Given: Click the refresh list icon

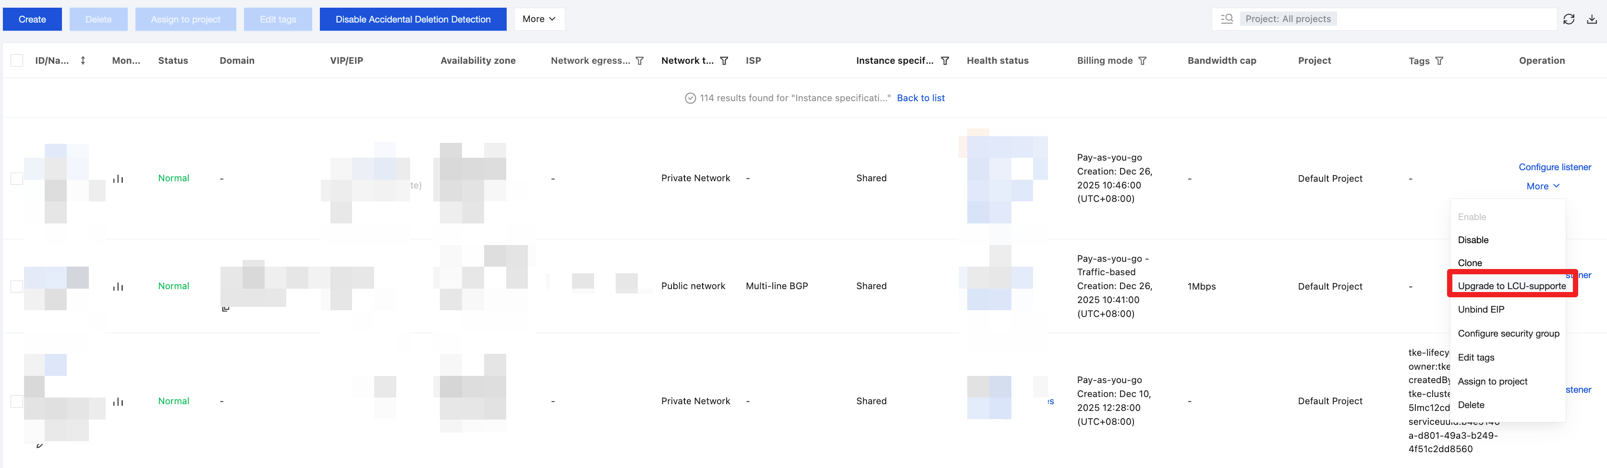Looking at the screenshot, I should (x=1568, y=19).
